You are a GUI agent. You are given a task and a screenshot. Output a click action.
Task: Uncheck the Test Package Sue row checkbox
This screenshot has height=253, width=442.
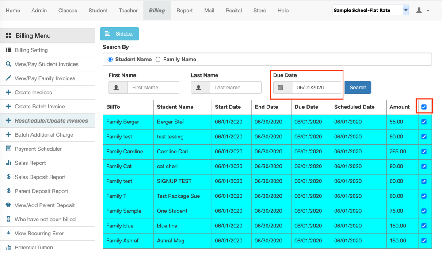tap(424, 196)
